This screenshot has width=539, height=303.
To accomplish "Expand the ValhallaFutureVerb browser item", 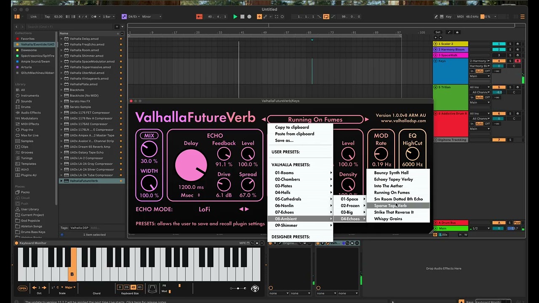I will (x=61, y=181).
